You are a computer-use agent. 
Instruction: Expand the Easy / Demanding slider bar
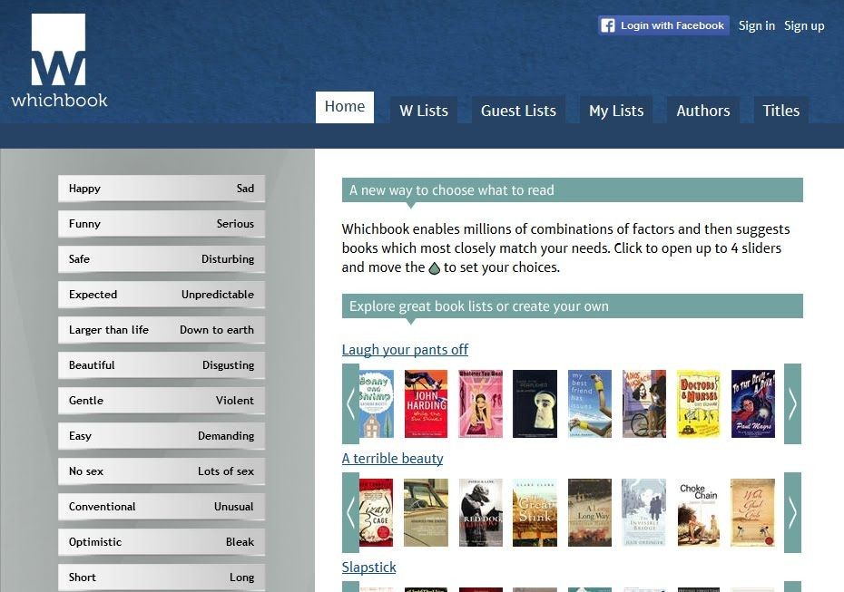162,436
